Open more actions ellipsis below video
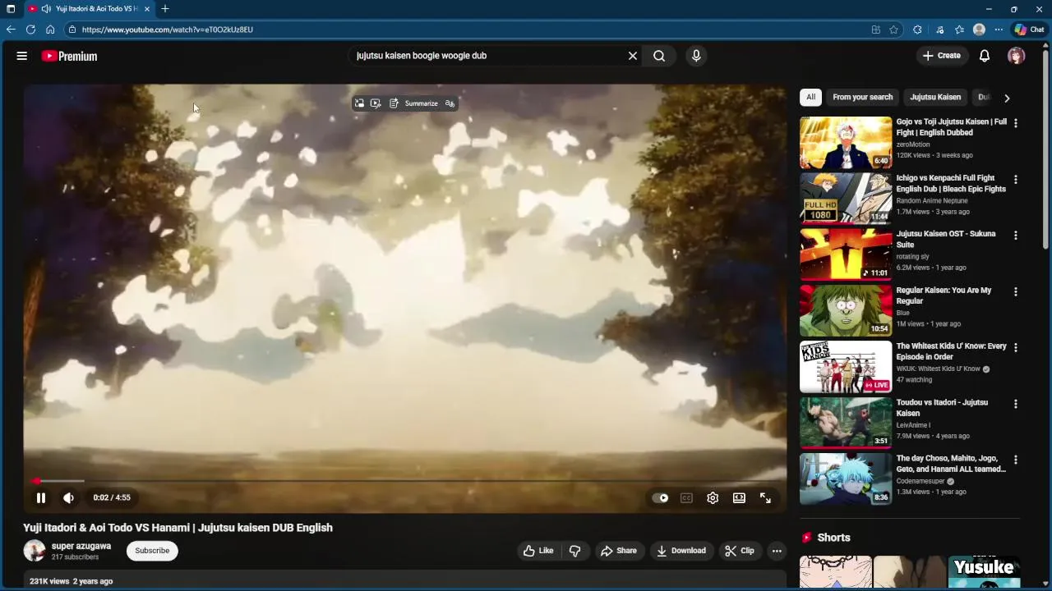The height and width of the screenshot is (591, 1052). point(777,551)
